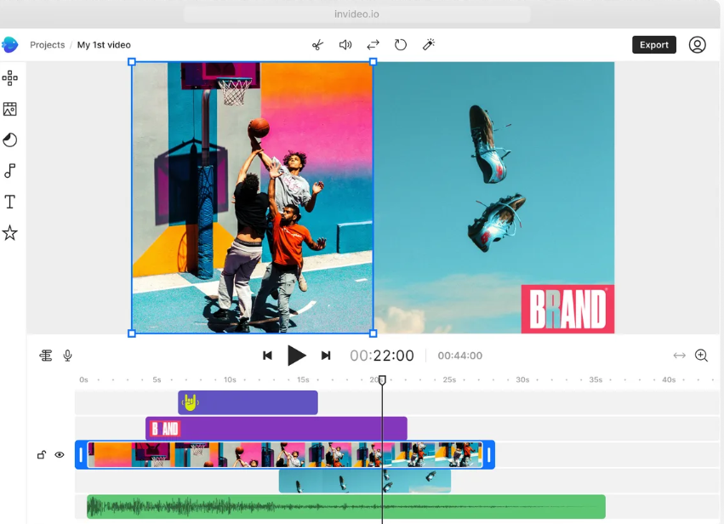Screen dimensions: 724x524
Task: Skip to next clip
Action: (x=326, y=356)
